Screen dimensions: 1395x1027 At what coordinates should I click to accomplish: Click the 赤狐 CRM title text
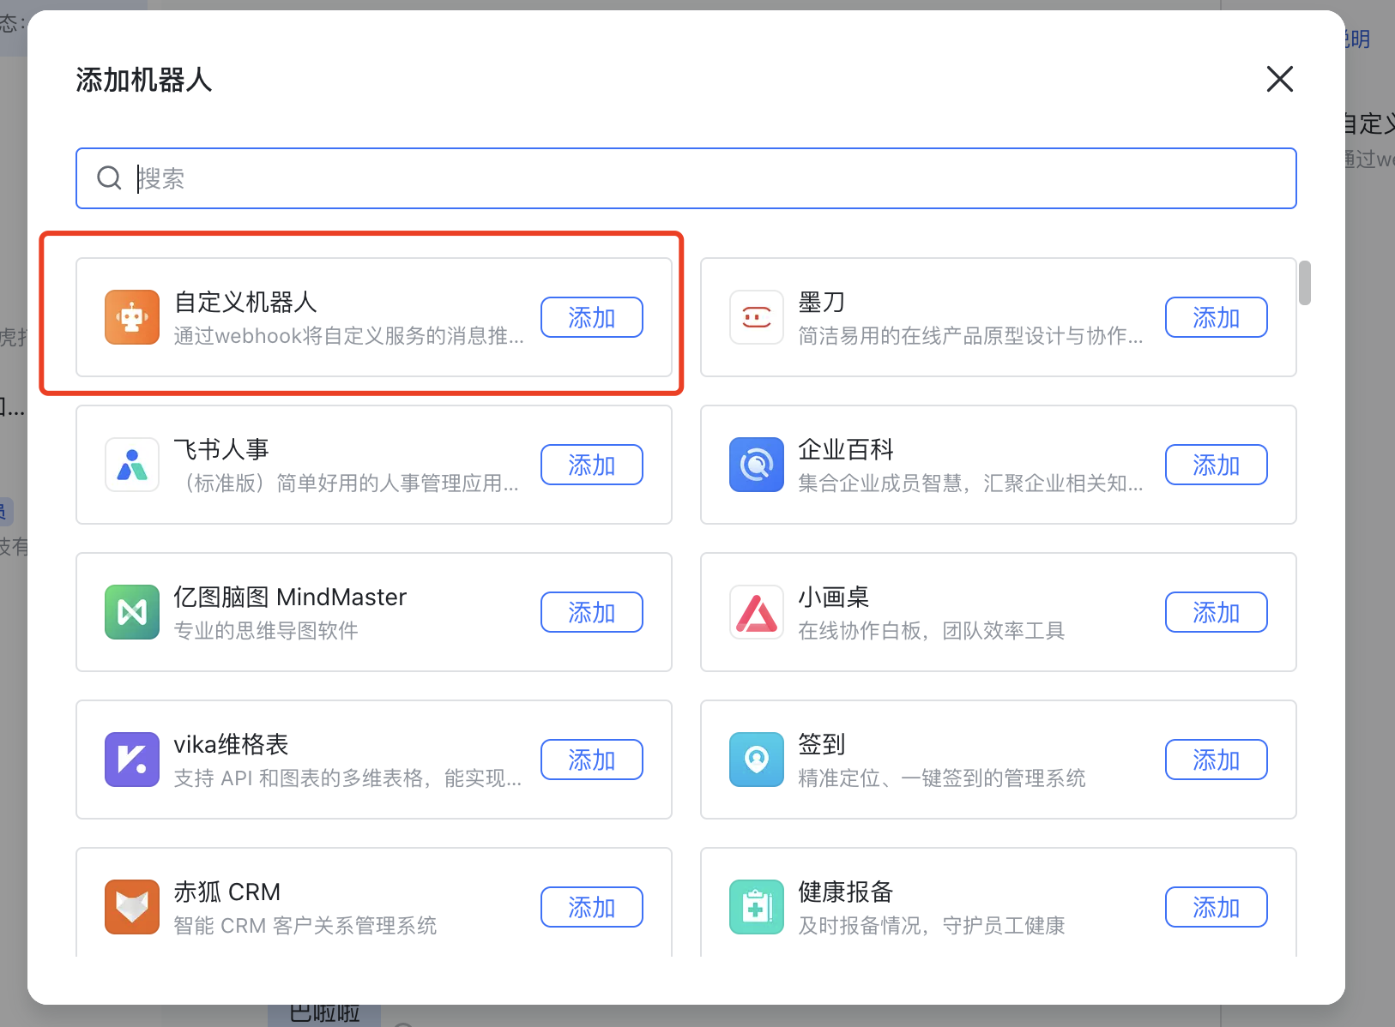(227, 892)
